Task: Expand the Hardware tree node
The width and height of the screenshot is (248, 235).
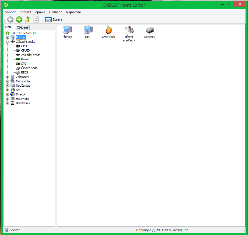Action: click(7, 99)
